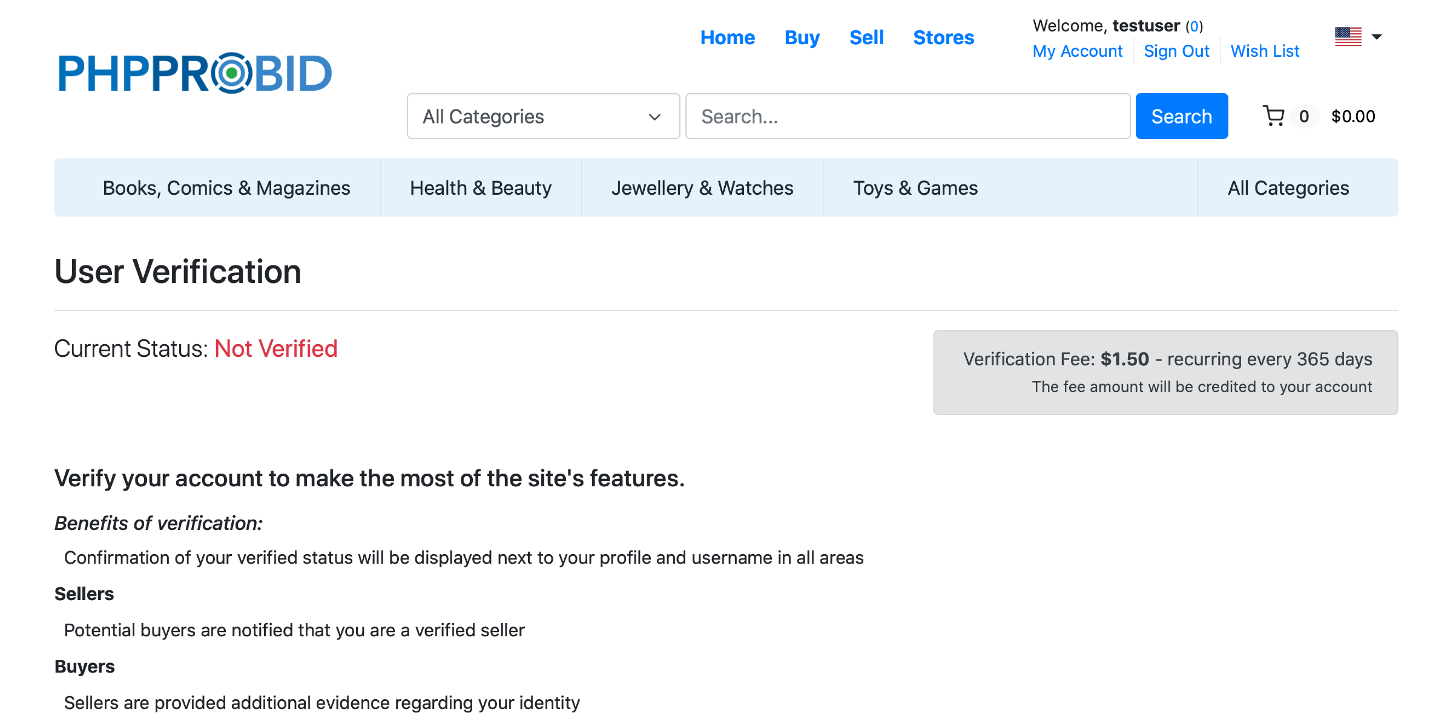
Task: Browse Books, Comics & Magazines category
Action: pos(226,188)
